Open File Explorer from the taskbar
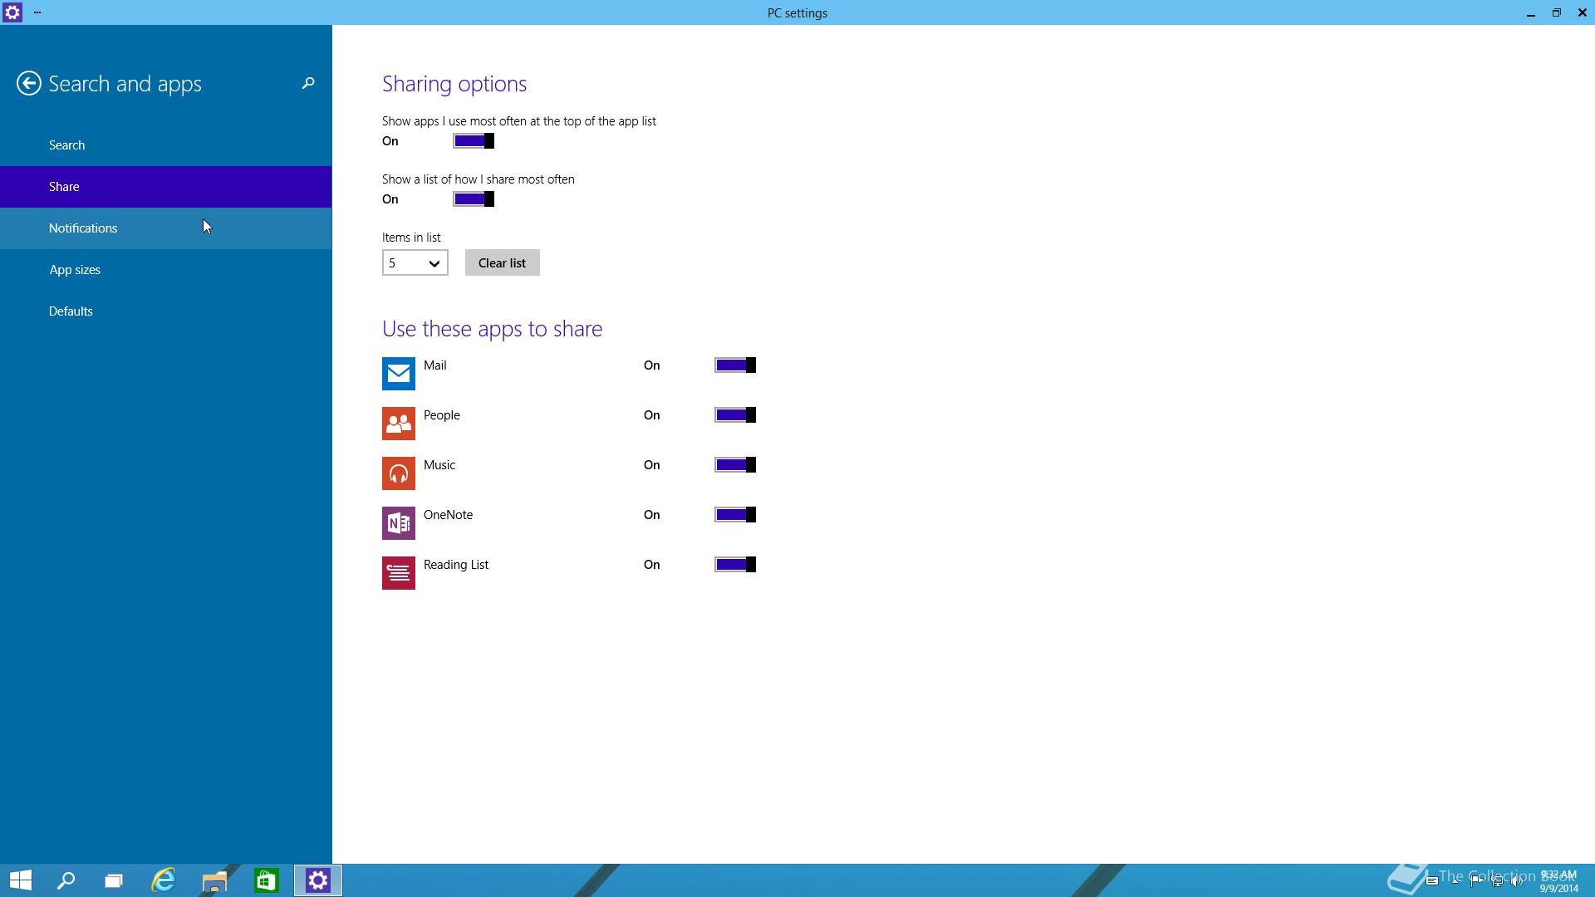Image resolution: width=1595 pixels, height=897 pixels. tap(214, 880)
